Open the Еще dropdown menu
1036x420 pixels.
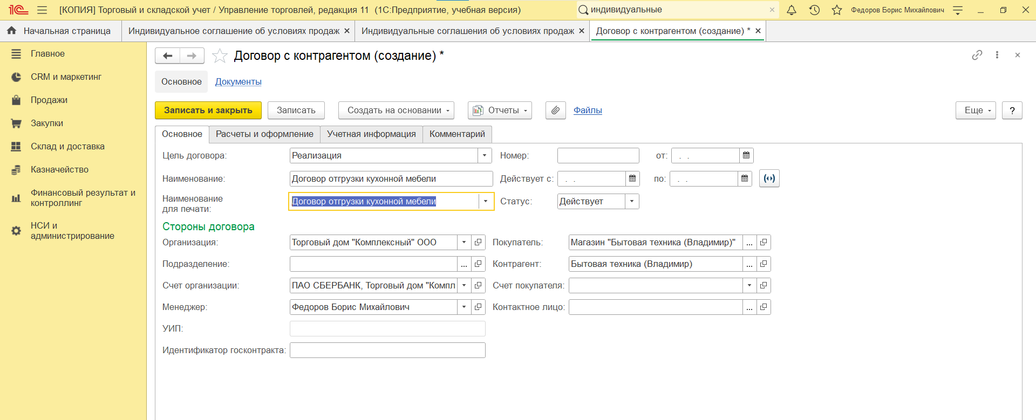point(976,110)
